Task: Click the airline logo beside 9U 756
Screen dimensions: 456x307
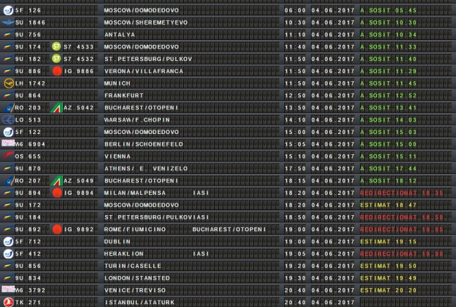Action: click(8, 34)
